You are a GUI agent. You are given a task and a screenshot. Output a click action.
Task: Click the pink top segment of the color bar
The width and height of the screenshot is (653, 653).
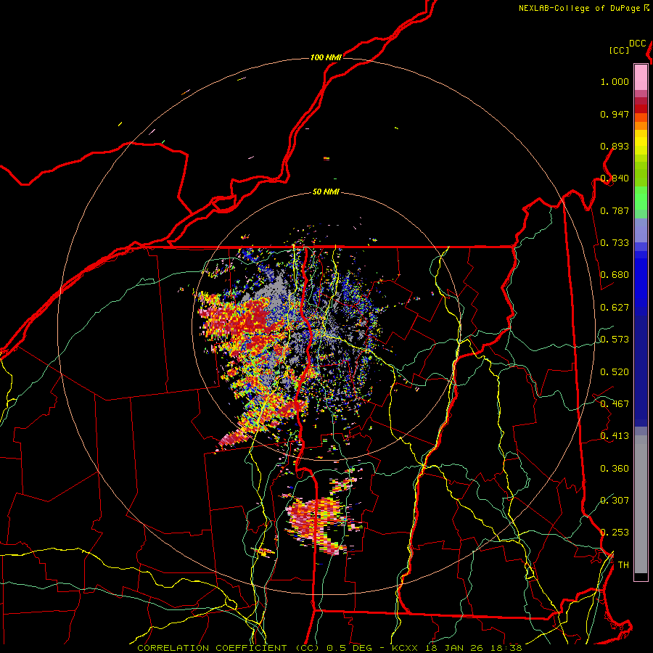[641, 78]
